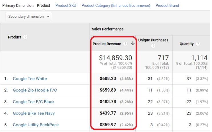Viewport: 212px width, 132px height.
Task: Click the (3.21%) unique purchases percentage
Action: 163,113
